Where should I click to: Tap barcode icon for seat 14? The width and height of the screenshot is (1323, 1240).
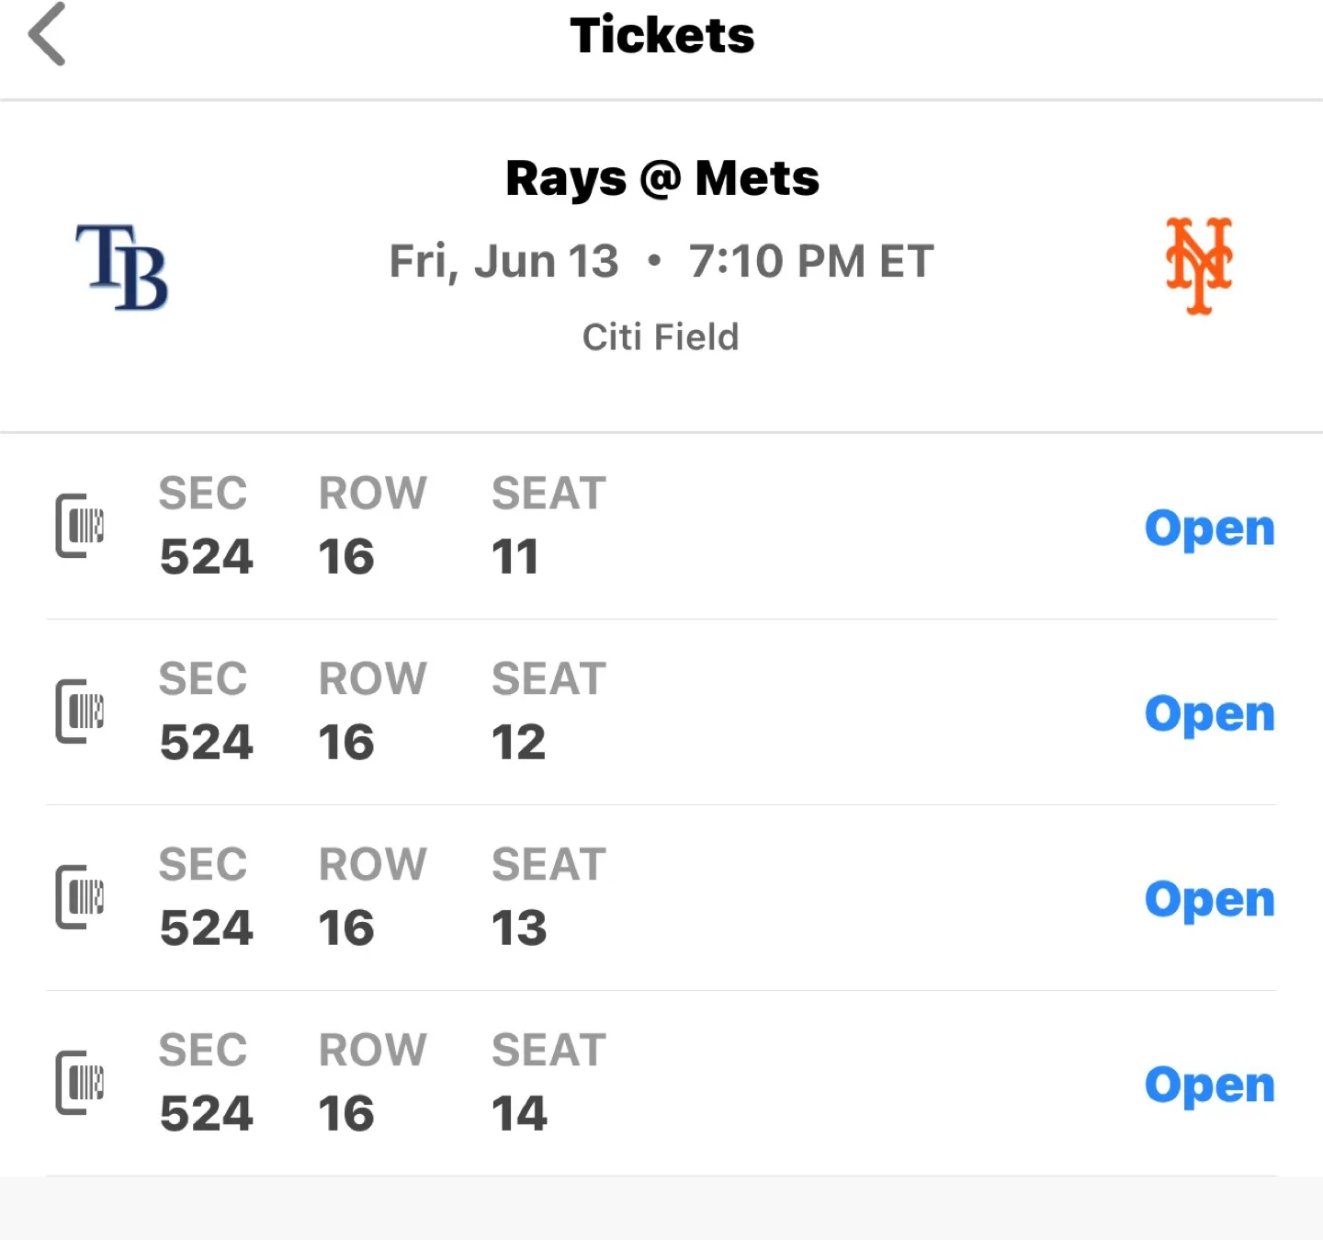point(80,1083)
